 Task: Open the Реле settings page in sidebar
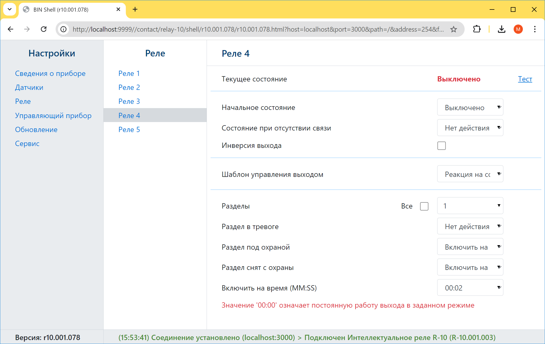[x=23, y=101]
